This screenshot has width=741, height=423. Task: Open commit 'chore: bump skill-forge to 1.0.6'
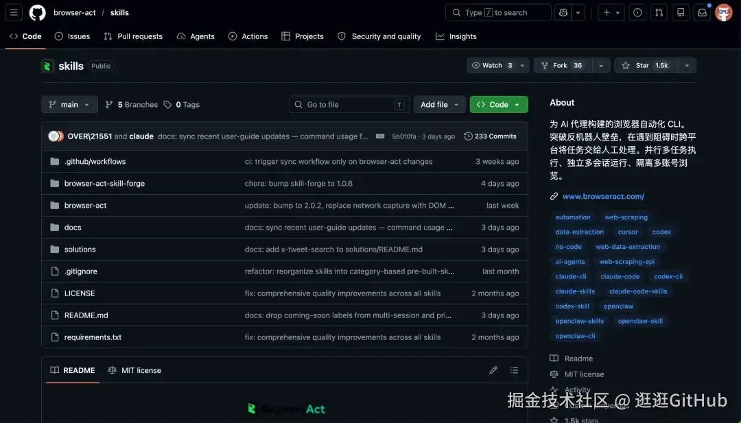298,184
